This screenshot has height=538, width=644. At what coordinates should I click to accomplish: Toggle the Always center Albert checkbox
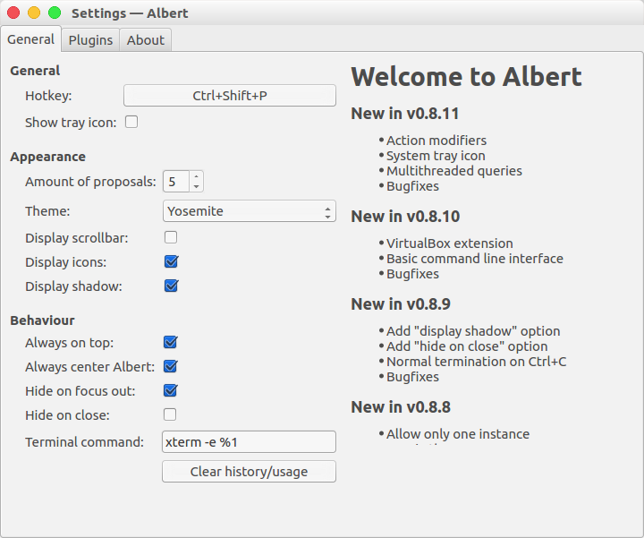coord(170,366)
